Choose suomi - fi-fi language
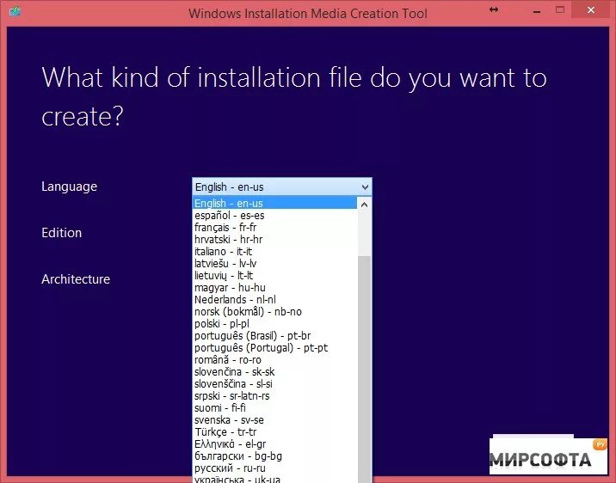This screenshot has height=483, width=616. point(275,407)
